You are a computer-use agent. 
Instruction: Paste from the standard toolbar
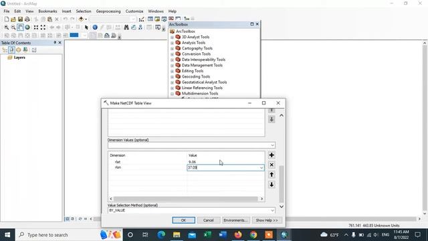49,19
